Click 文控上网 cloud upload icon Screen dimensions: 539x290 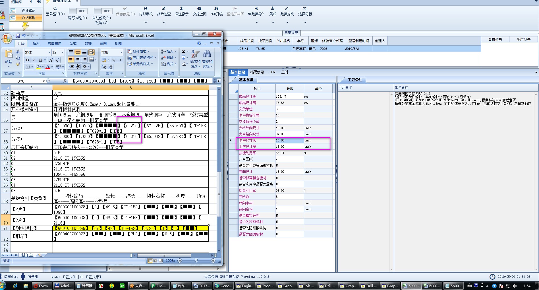coord(199,9)
